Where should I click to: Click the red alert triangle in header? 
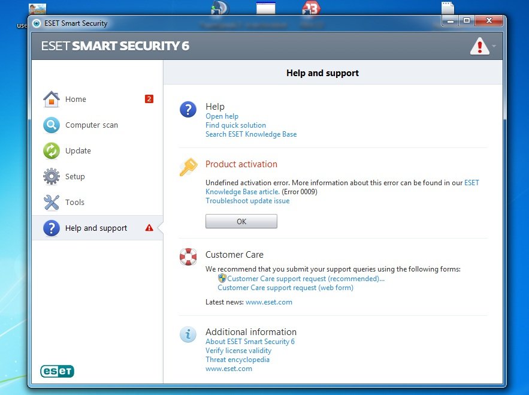click(479, 46)
